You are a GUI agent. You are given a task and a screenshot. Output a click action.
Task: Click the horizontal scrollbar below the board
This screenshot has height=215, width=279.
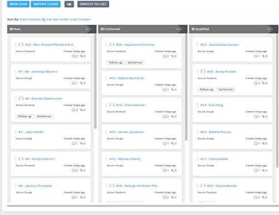[x=143, y=206]
